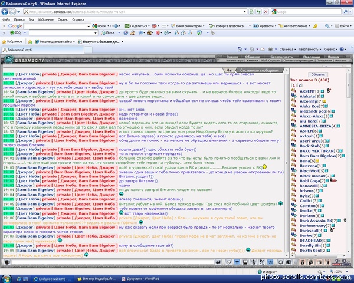Switch to the Чат tab
The width and height of the screenshot is (354, 283).
[x=230, y=70]
